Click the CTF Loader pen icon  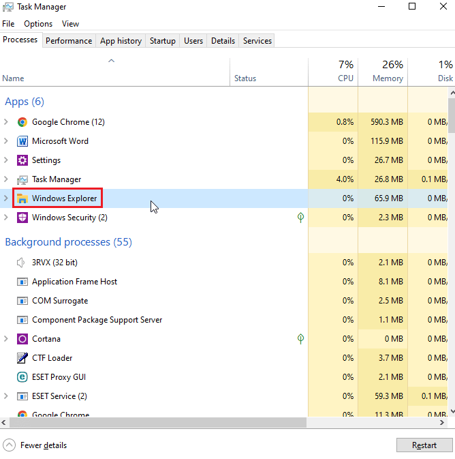(x=22, y=358)
